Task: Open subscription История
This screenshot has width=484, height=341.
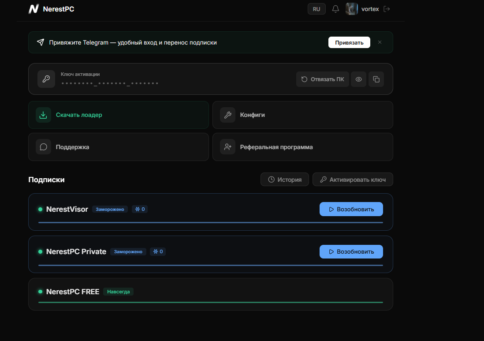Action: pyautogui.click(x=285, y=180)
